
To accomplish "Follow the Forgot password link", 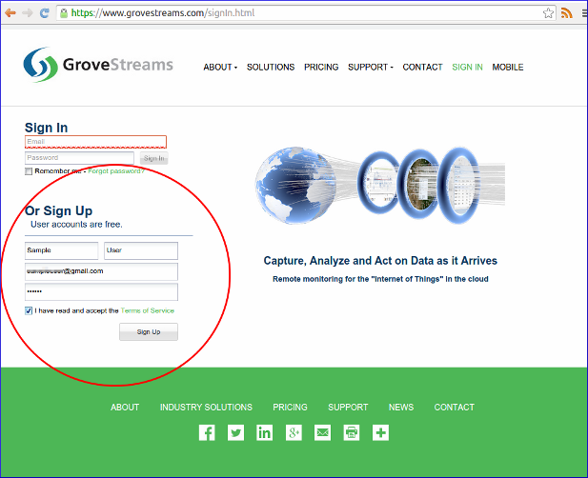I will (x=116, y=171).
